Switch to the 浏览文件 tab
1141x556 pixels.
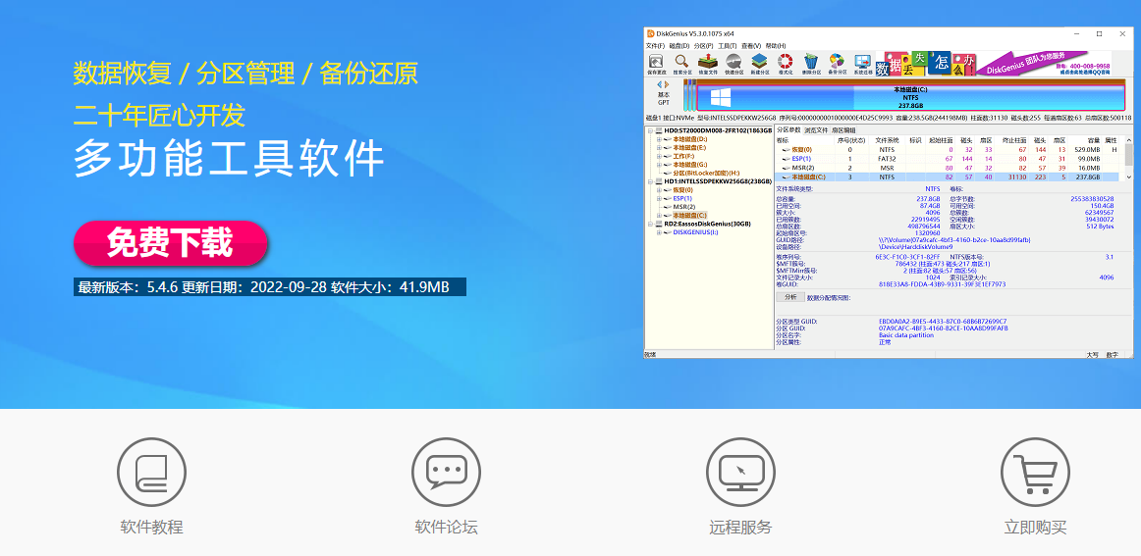tap(816, 129)
